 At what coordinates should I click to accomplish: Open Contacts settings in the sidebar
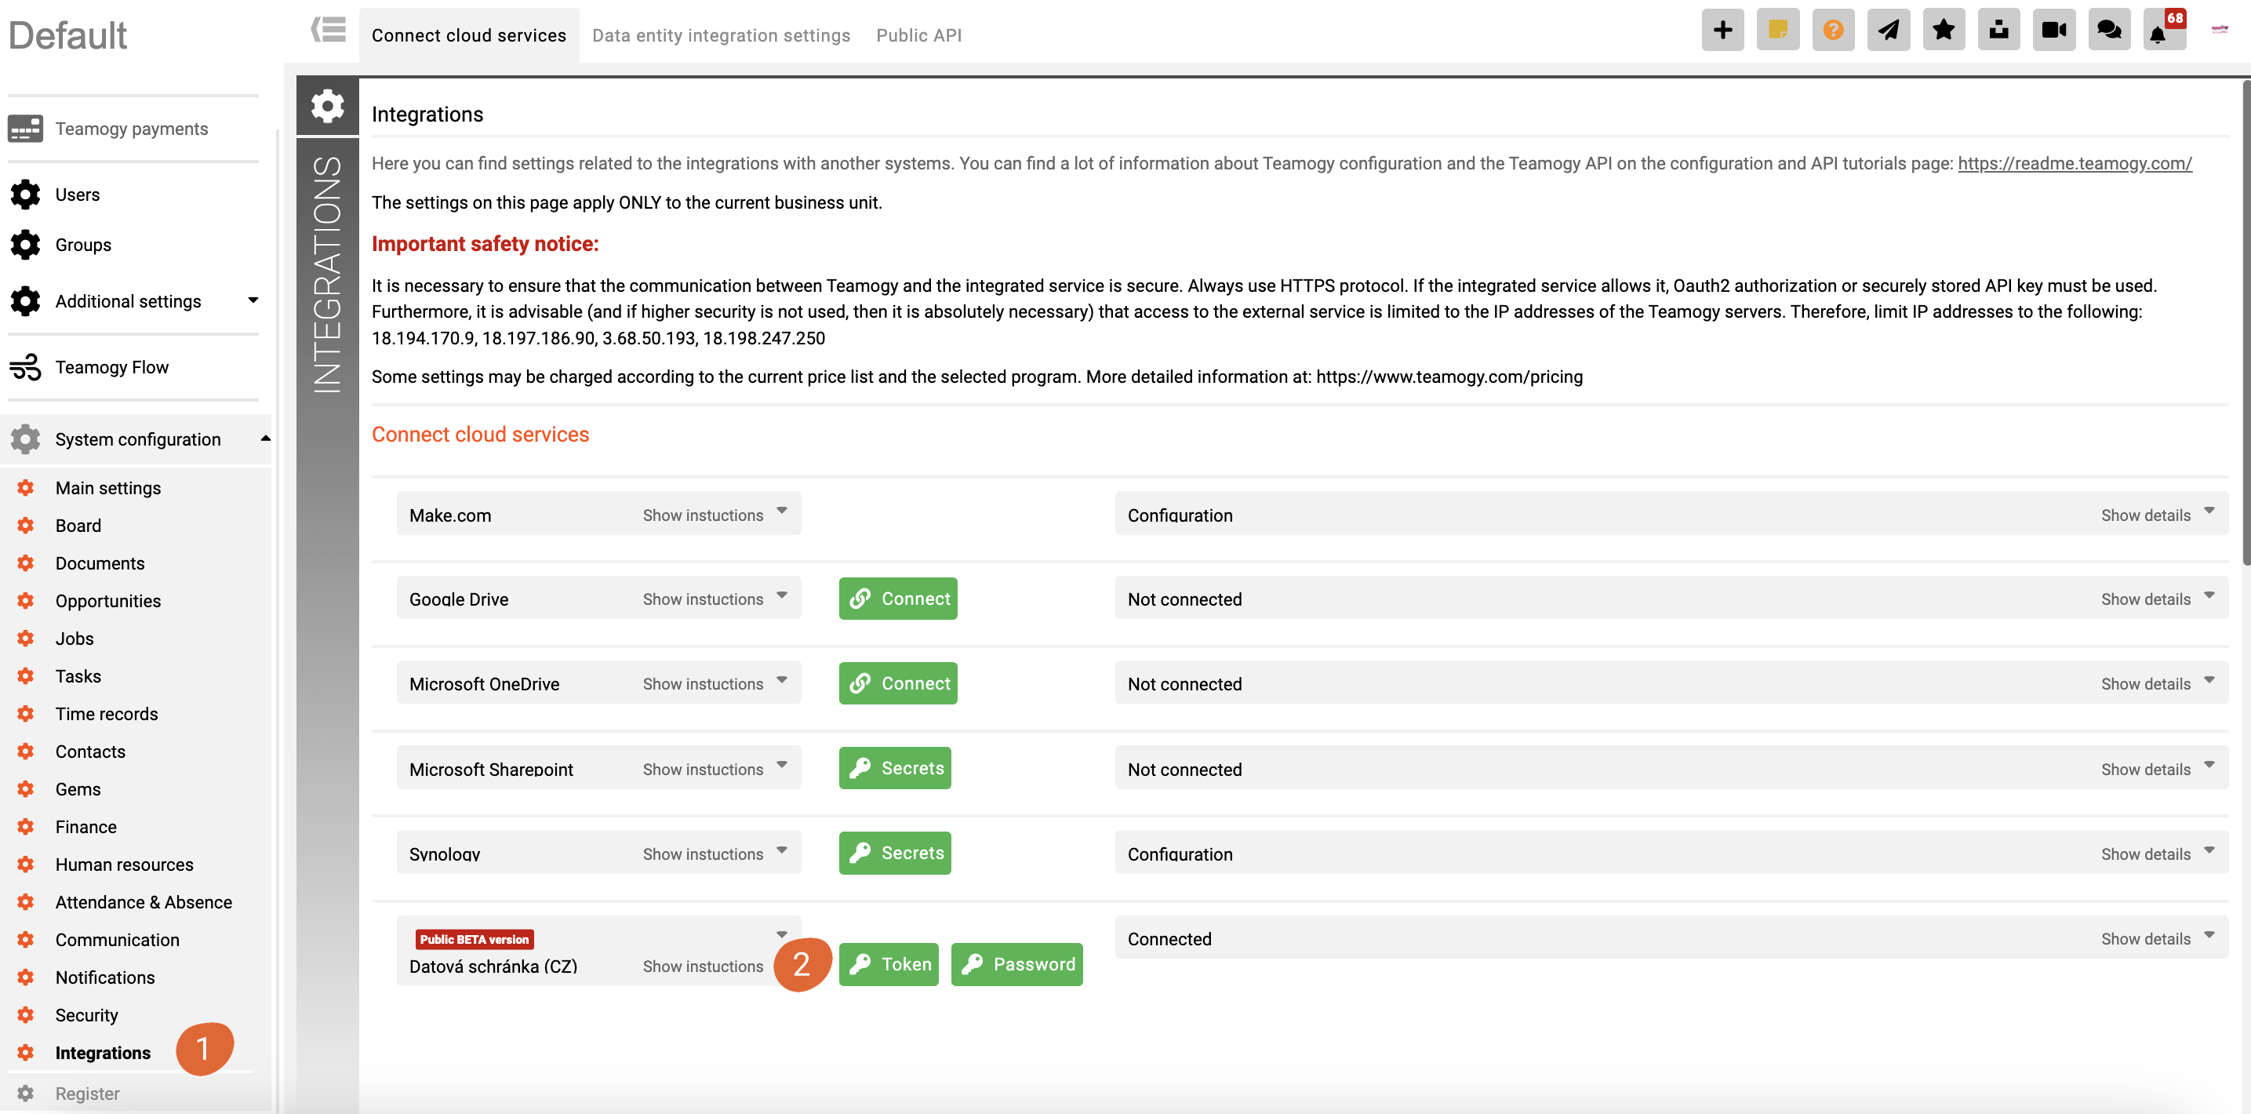[90, 751]
